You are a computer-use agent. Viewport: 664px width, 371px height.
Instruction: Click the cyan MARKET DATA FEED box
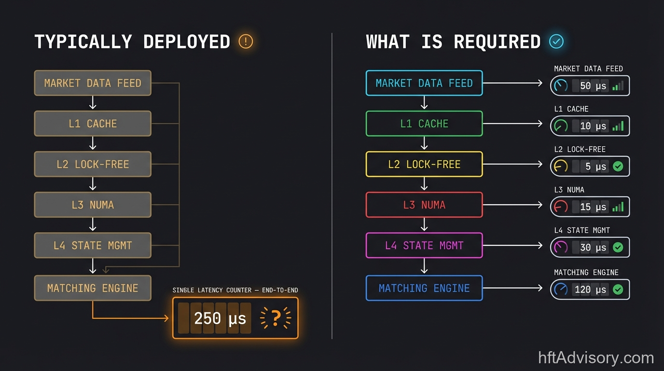click(424, 83)
